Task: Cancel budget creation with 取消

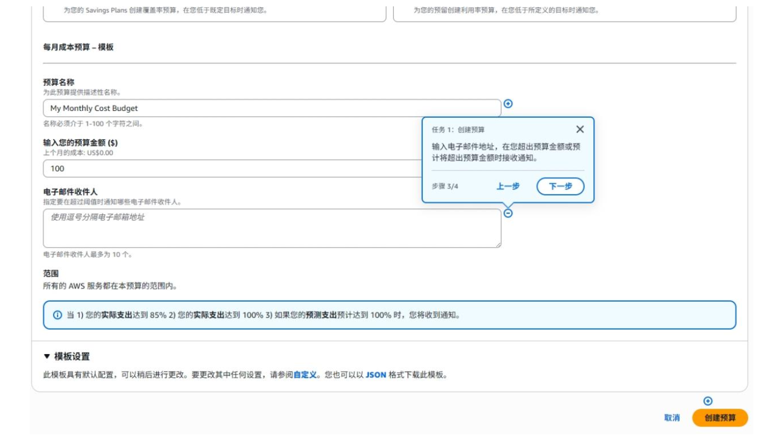Action: click(672, 418)
